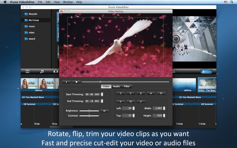Click the bottom crop handle
Screen dimensions: 237x148
pos(115,74)
